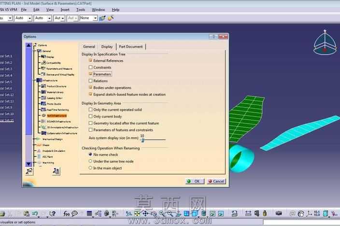The image size is (340, 226).
Task: Expand the Mechanical Design node
Action: (35, 139)
